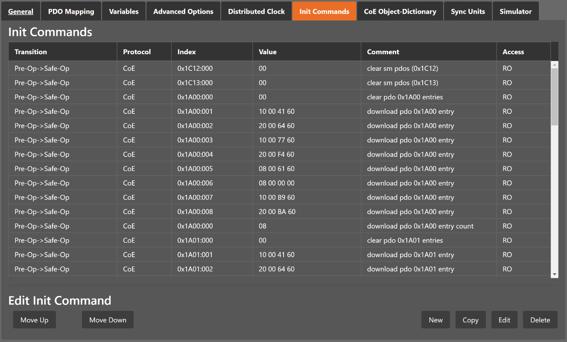Click the Copy button
This screenshot has height=342, width=567.
pos(471,320)
